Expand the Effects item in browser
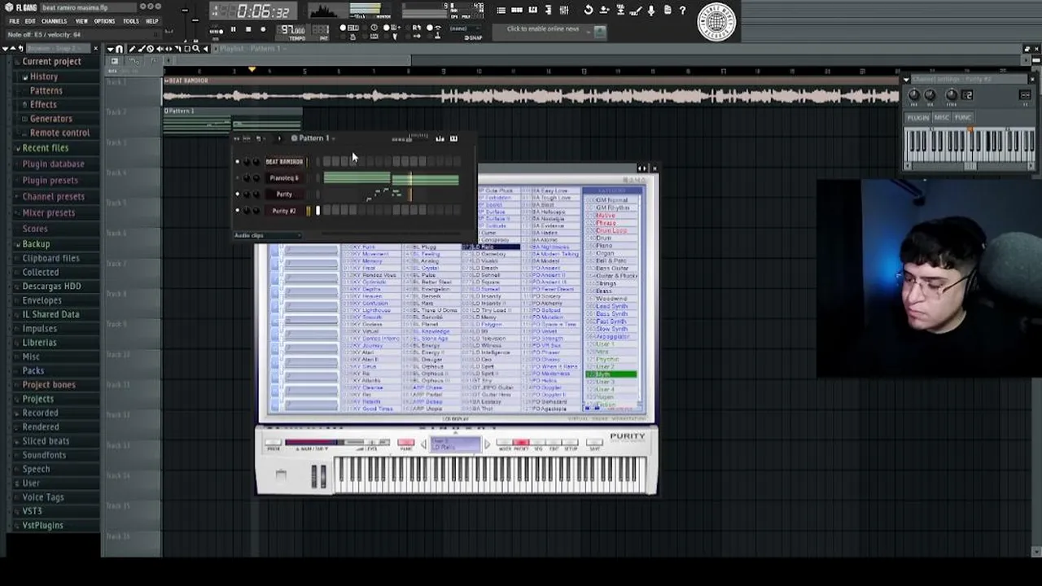This screenshot has width=1042, height=586. click(x=43, y=104)
